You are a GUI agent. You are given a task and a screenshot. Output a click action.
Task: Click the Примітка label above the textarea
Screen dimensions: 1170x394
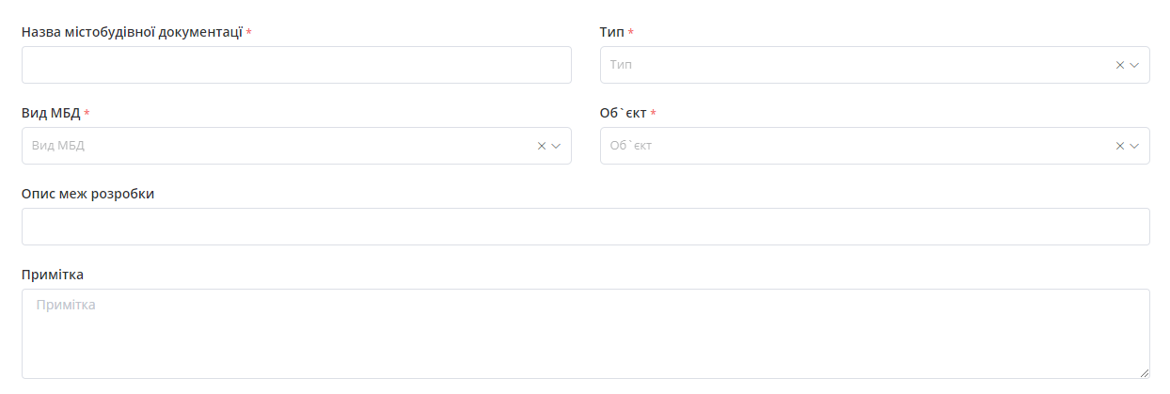53,275
